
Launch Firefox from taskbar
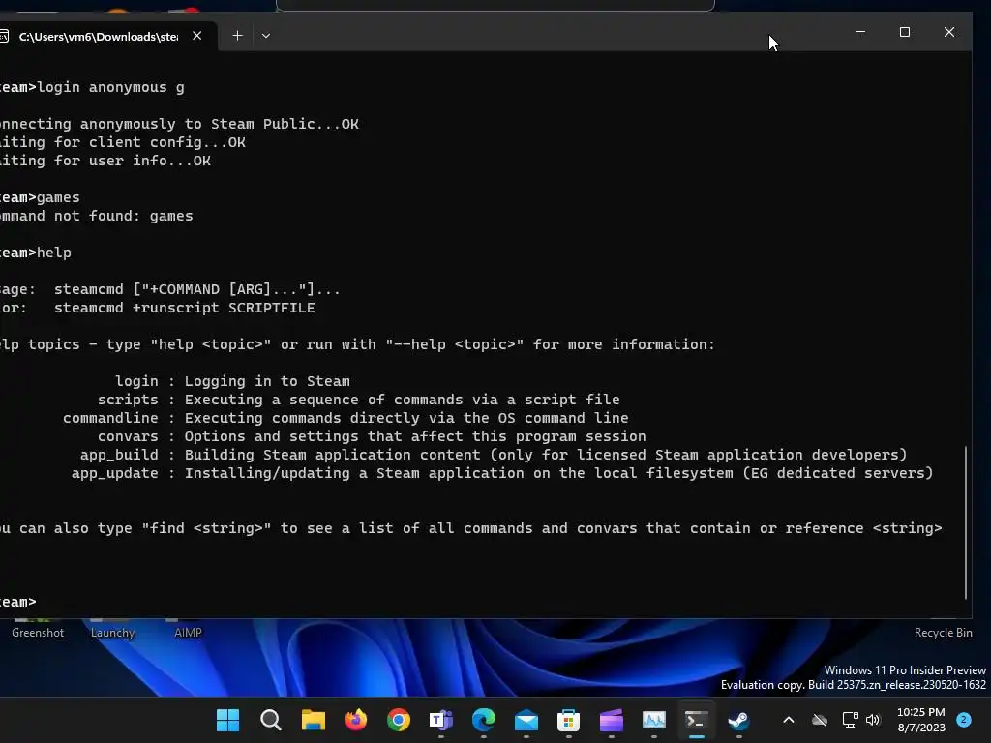(356, 720)
